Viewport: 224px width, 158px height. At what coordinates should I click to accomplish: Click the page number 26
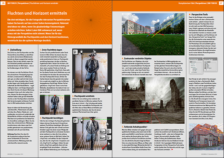[x=3, y=3]
